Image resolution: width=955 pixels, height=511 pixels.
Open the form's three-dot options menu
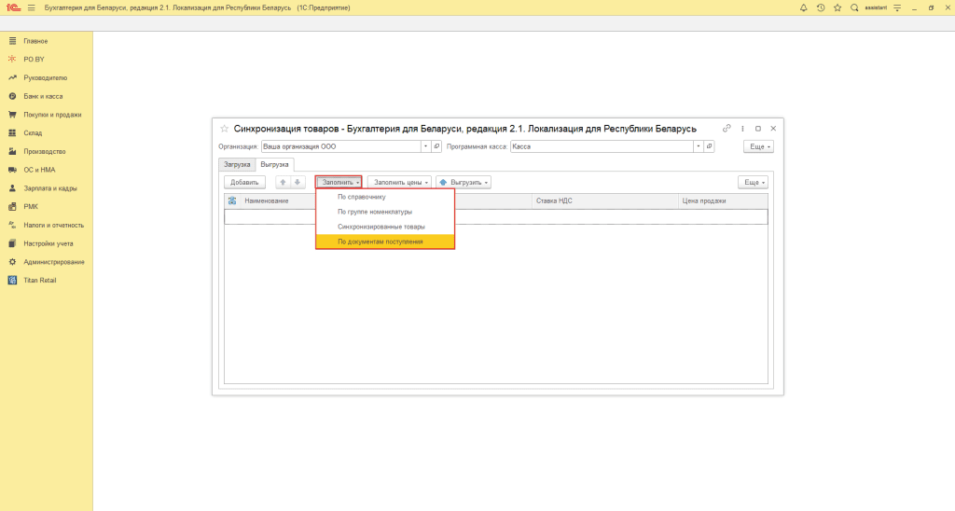[x=742, y=129]
